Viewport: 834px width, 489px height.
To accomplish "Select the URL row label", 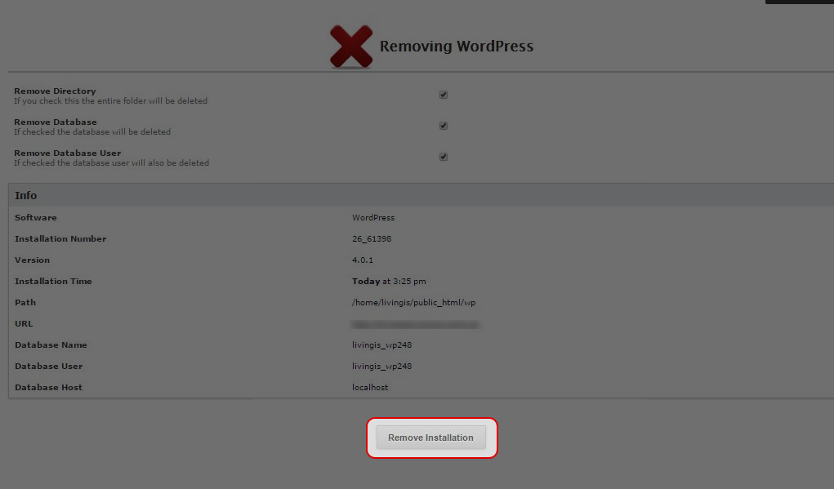I will tap(23, 323).
